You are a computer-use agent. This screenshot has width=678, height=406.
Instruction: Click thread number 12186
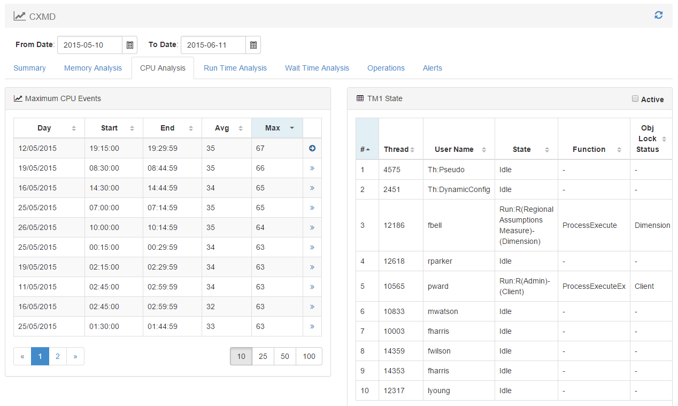coord(401,225)
